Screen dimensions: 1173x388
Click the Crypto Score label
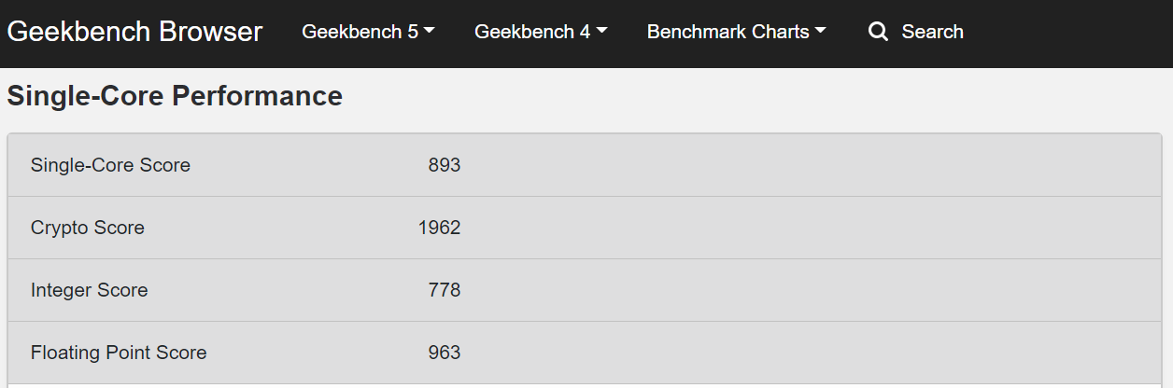coord(88,228)
